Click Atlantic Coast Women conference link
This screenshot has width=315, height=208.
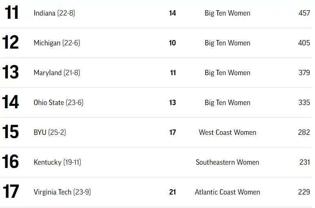(227, 192)
